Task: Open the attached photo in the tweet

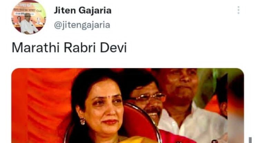Action: (x=128, y=106)
